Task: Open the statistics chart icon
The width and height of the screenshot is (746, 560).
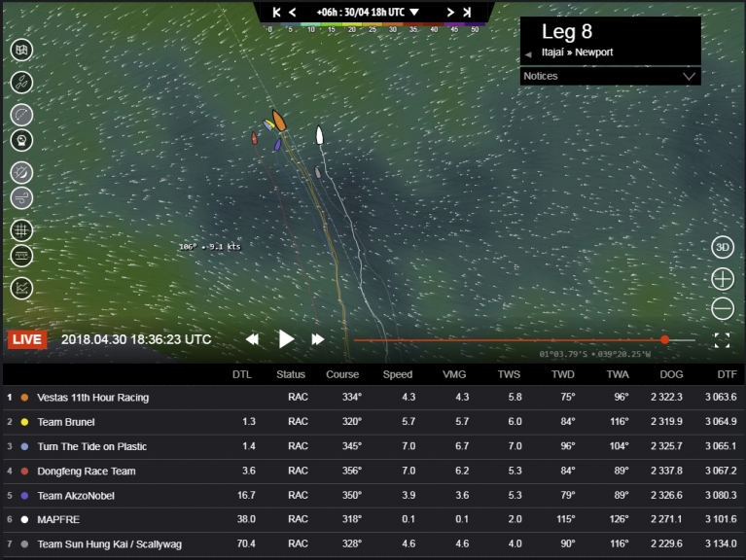Action: [x=22, y=288]
